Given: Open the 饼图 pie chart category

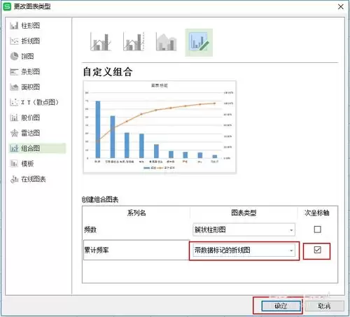Looking at the screenshot, I should [22, 56].
